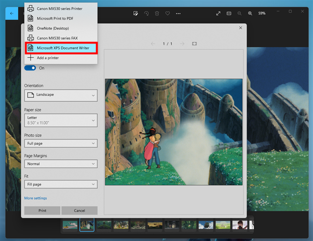
Task: Delete photo with the trash icon
Action: [x=157, y=14]
